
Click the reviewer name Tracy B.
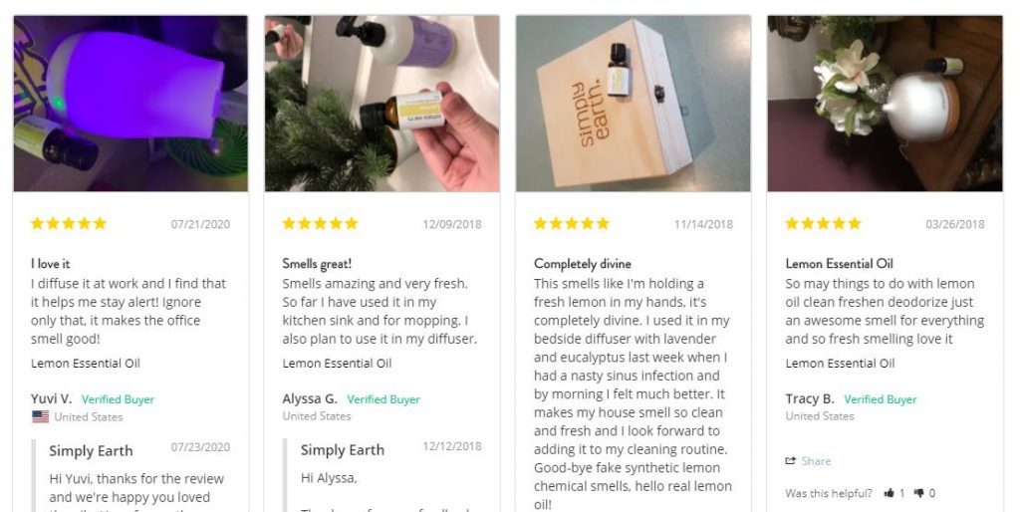810,398
